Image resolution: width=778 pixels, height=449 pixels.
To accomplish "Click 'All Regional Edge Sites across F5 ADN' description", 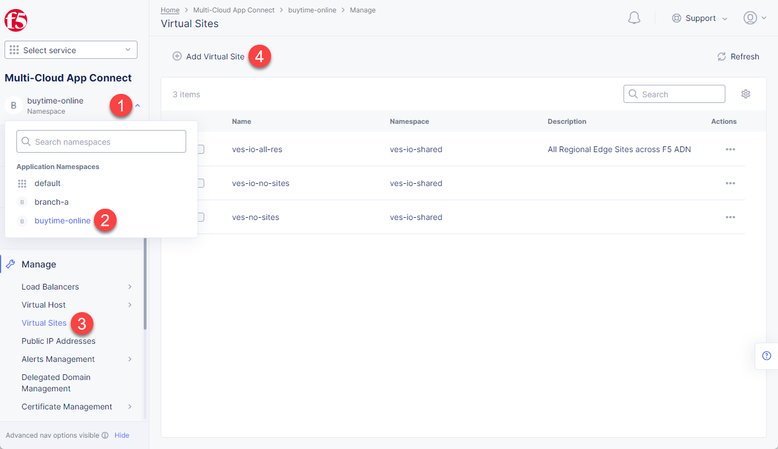I will pyautogui.click(x=619, y=149).
